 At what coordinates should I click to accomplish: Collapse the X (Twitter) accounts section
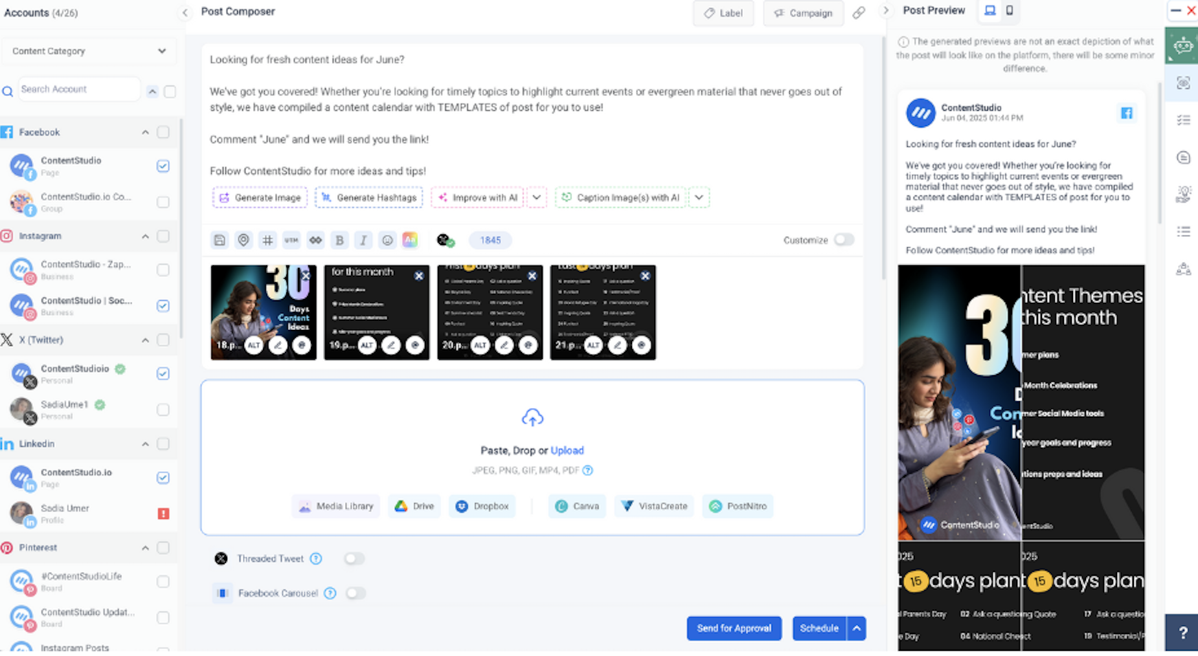145,340
